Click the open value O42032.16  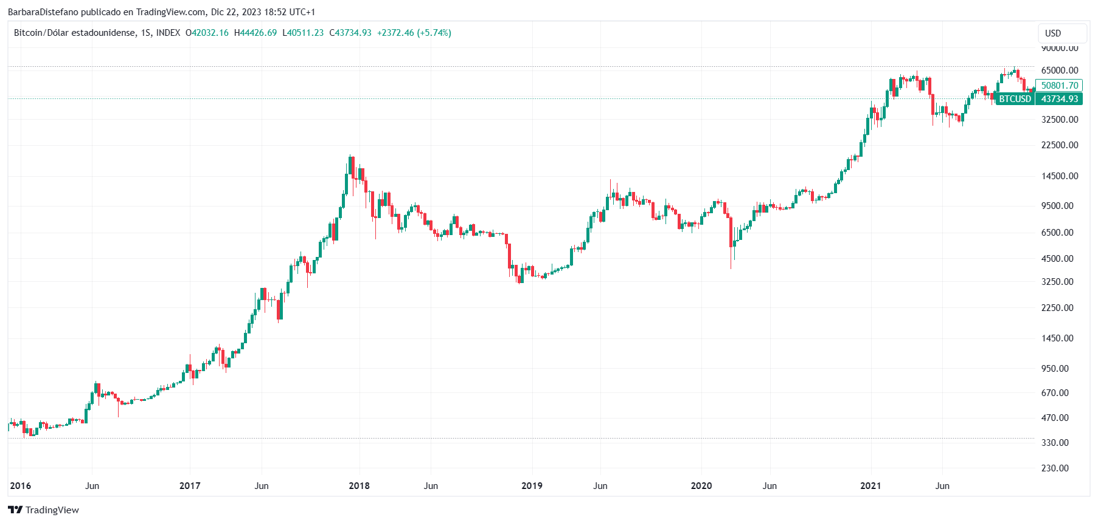pos(207,33)
